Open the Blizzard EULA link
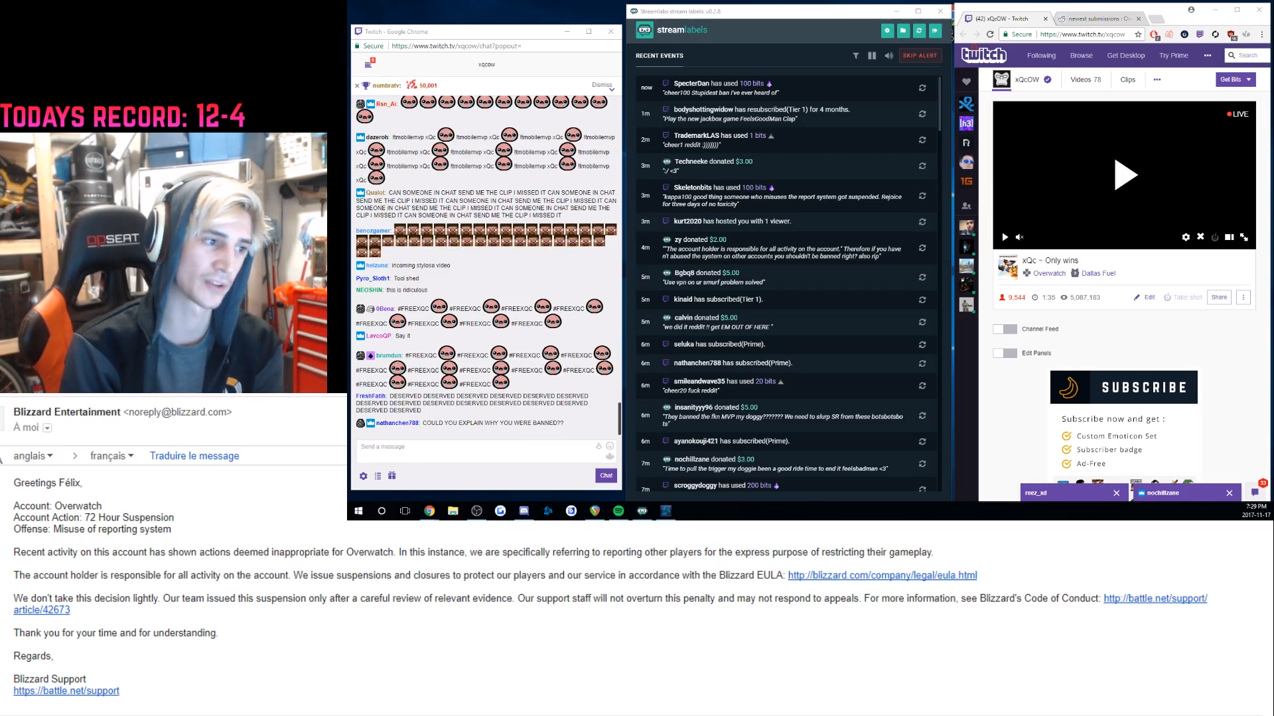Image resolution: width=1274 pixels, height=716 pixels. (883, 575)
